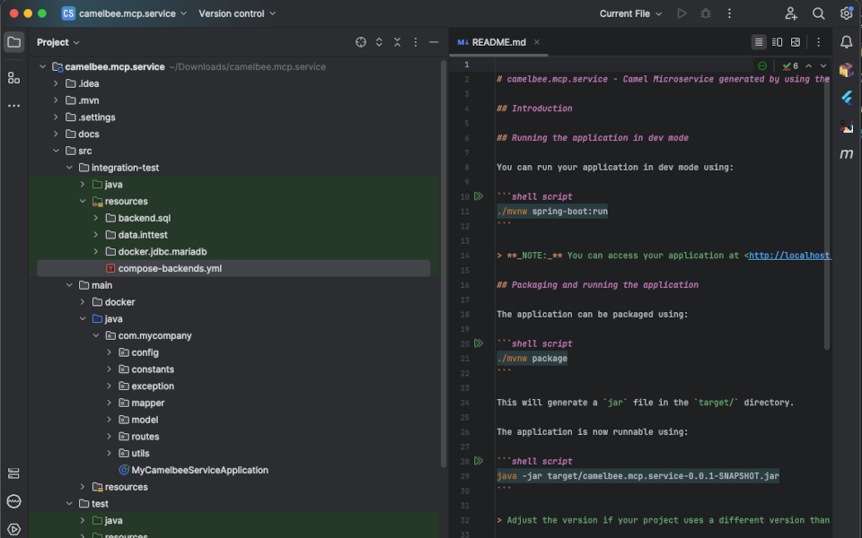862x538 pixels.
Task: Click the java -jar target command line
Action: 638,476
